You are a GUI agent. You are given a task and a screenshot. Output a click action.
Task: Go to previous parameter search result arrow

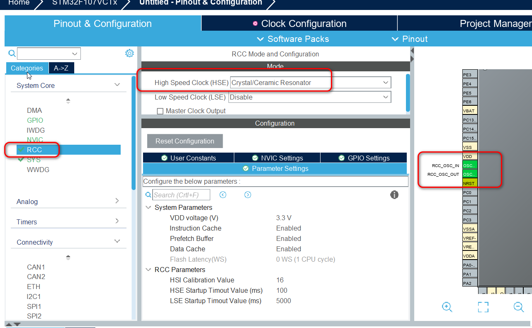click(223, 194)
